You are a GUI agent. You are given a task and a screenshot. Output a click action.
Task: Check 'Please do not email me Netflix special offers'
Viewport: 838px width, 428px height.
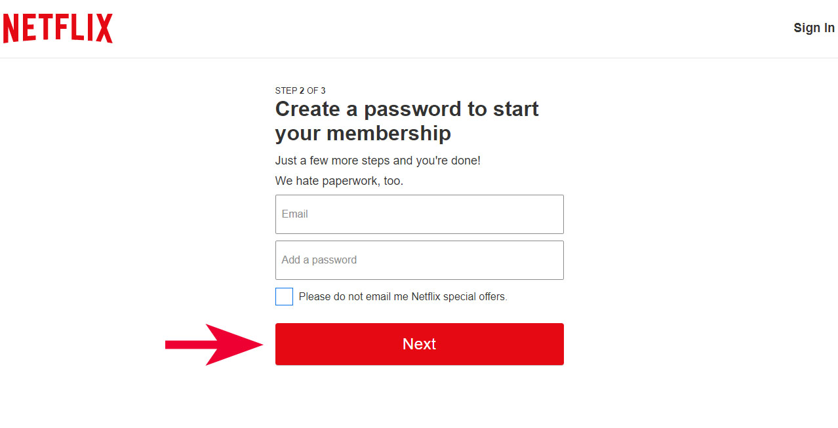(283, 296)
